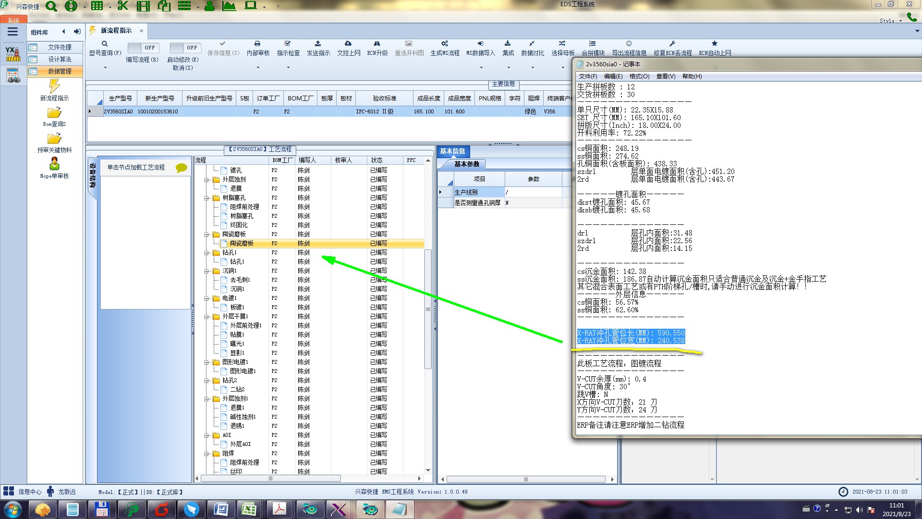Viewport: 922px width, 519px height.
Task: Click the 数据管理 sidebar item
Action: [x=59, y=71]
